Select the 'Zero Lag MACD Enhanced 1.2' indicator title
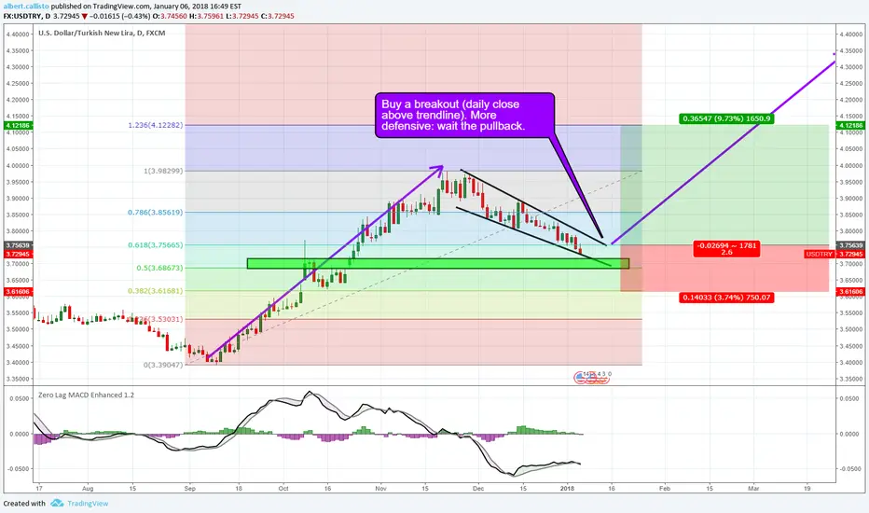This screenshot has height=513, width=869. tap(86, 395)
